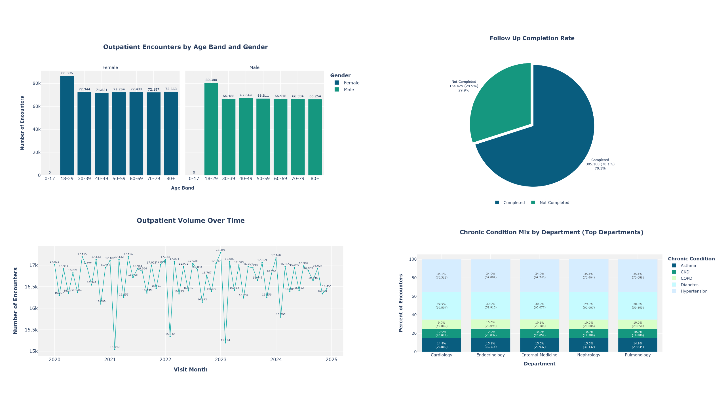Toggle COPD legend entry

coord(686,278)
